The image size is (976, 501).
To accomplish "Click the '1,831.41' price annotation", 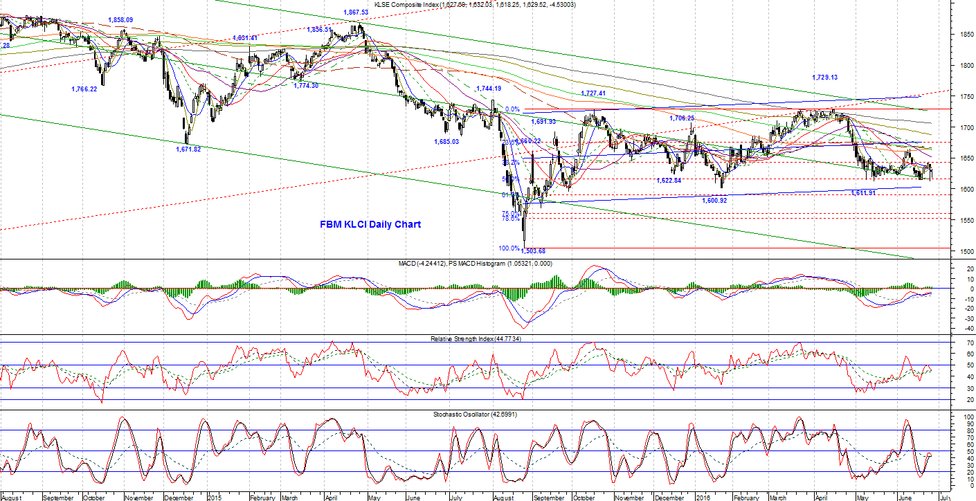I will click(245, 37).
